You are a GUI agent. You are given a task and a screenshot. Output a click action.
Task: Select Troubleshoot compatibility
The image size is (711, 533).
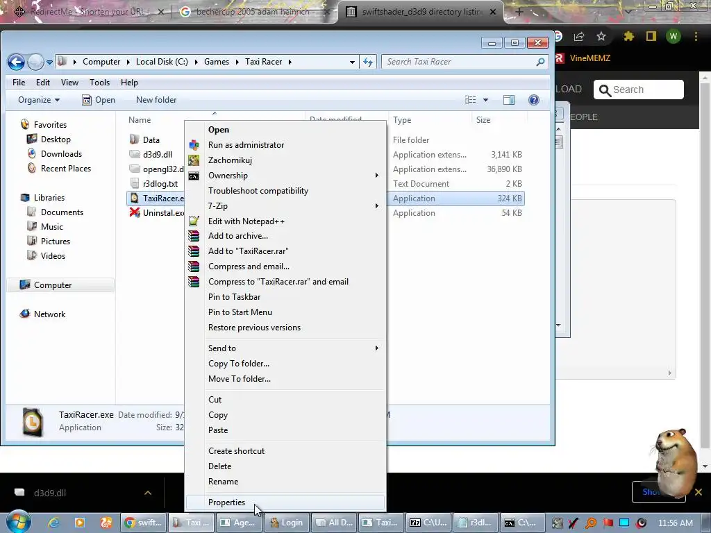[285, 191]
